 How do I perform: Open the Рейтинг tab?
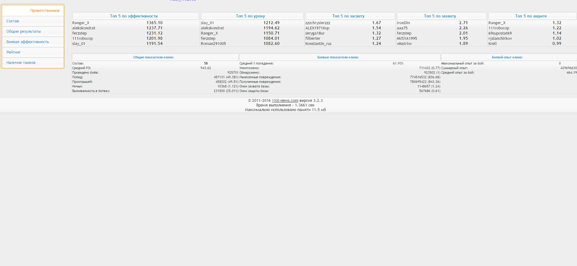coord(14,52)
